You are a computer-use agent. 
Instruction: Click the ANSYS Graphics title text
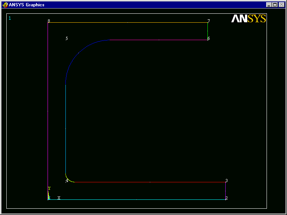26,5
